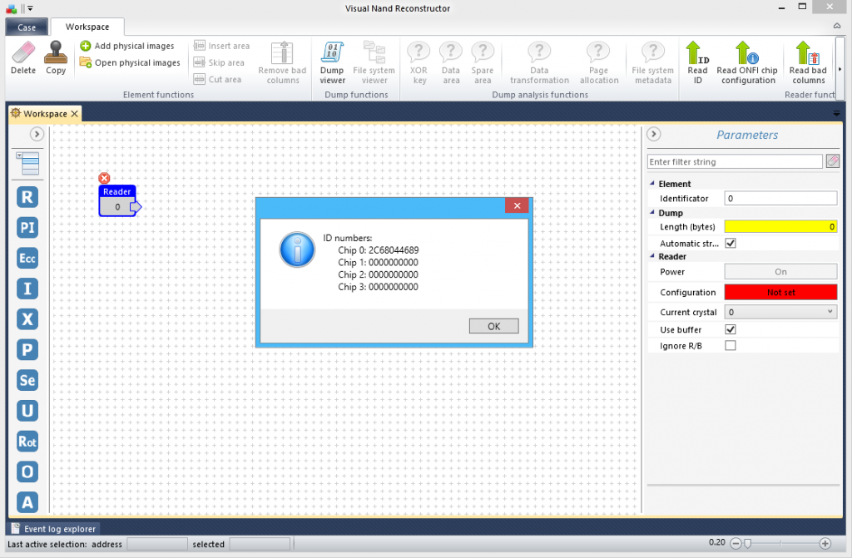Image resolution: width=852 pixels, height=558 pixels.
Task: Collapse the Parameters panel arrow
Action: [x=654, y=134]
